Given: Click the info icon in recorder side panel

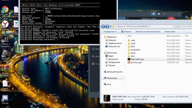Looking at the screenshot, I should tap(93, 64).
